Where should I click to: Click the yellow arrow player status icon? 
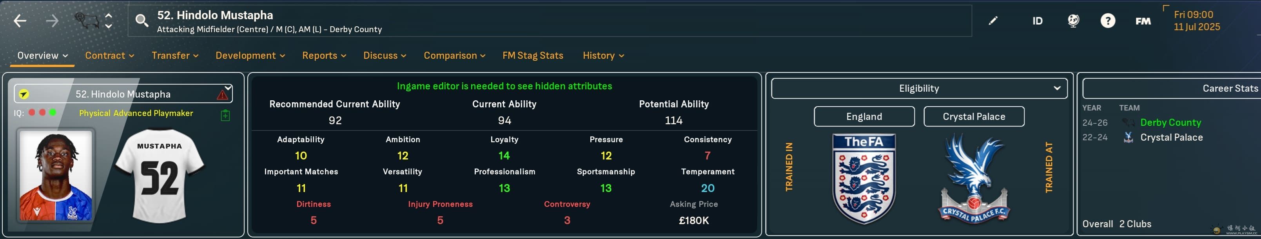coord(24,94)
